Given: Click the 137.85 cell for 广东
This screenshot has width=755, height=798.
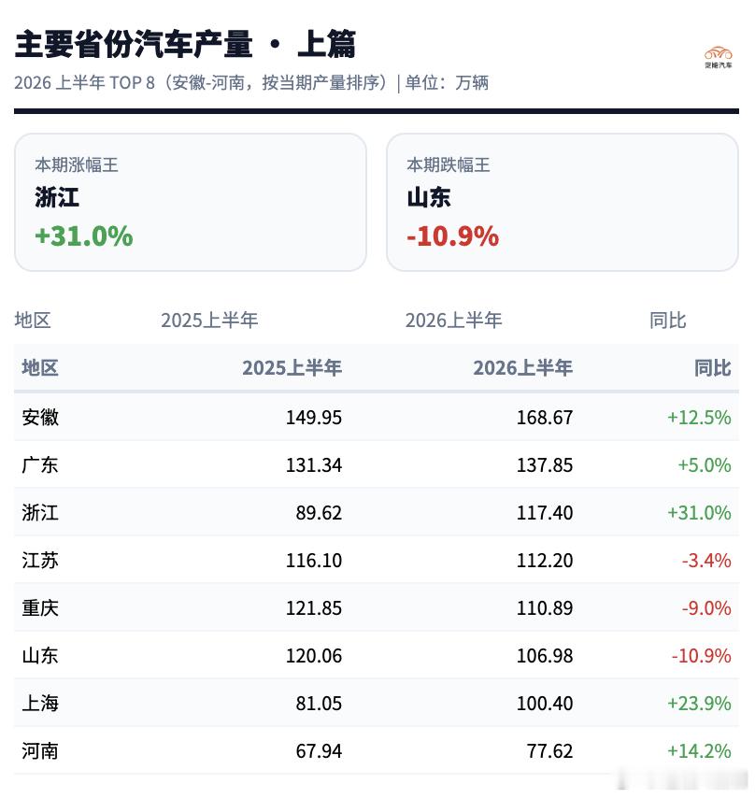Looking at the screenshot, I should click(545, 465).
